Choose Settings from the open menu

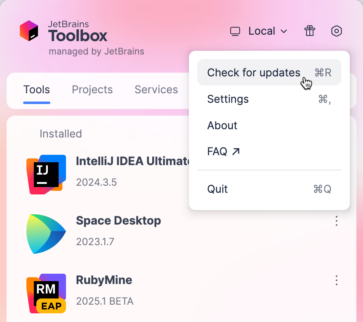click(228, 99)
